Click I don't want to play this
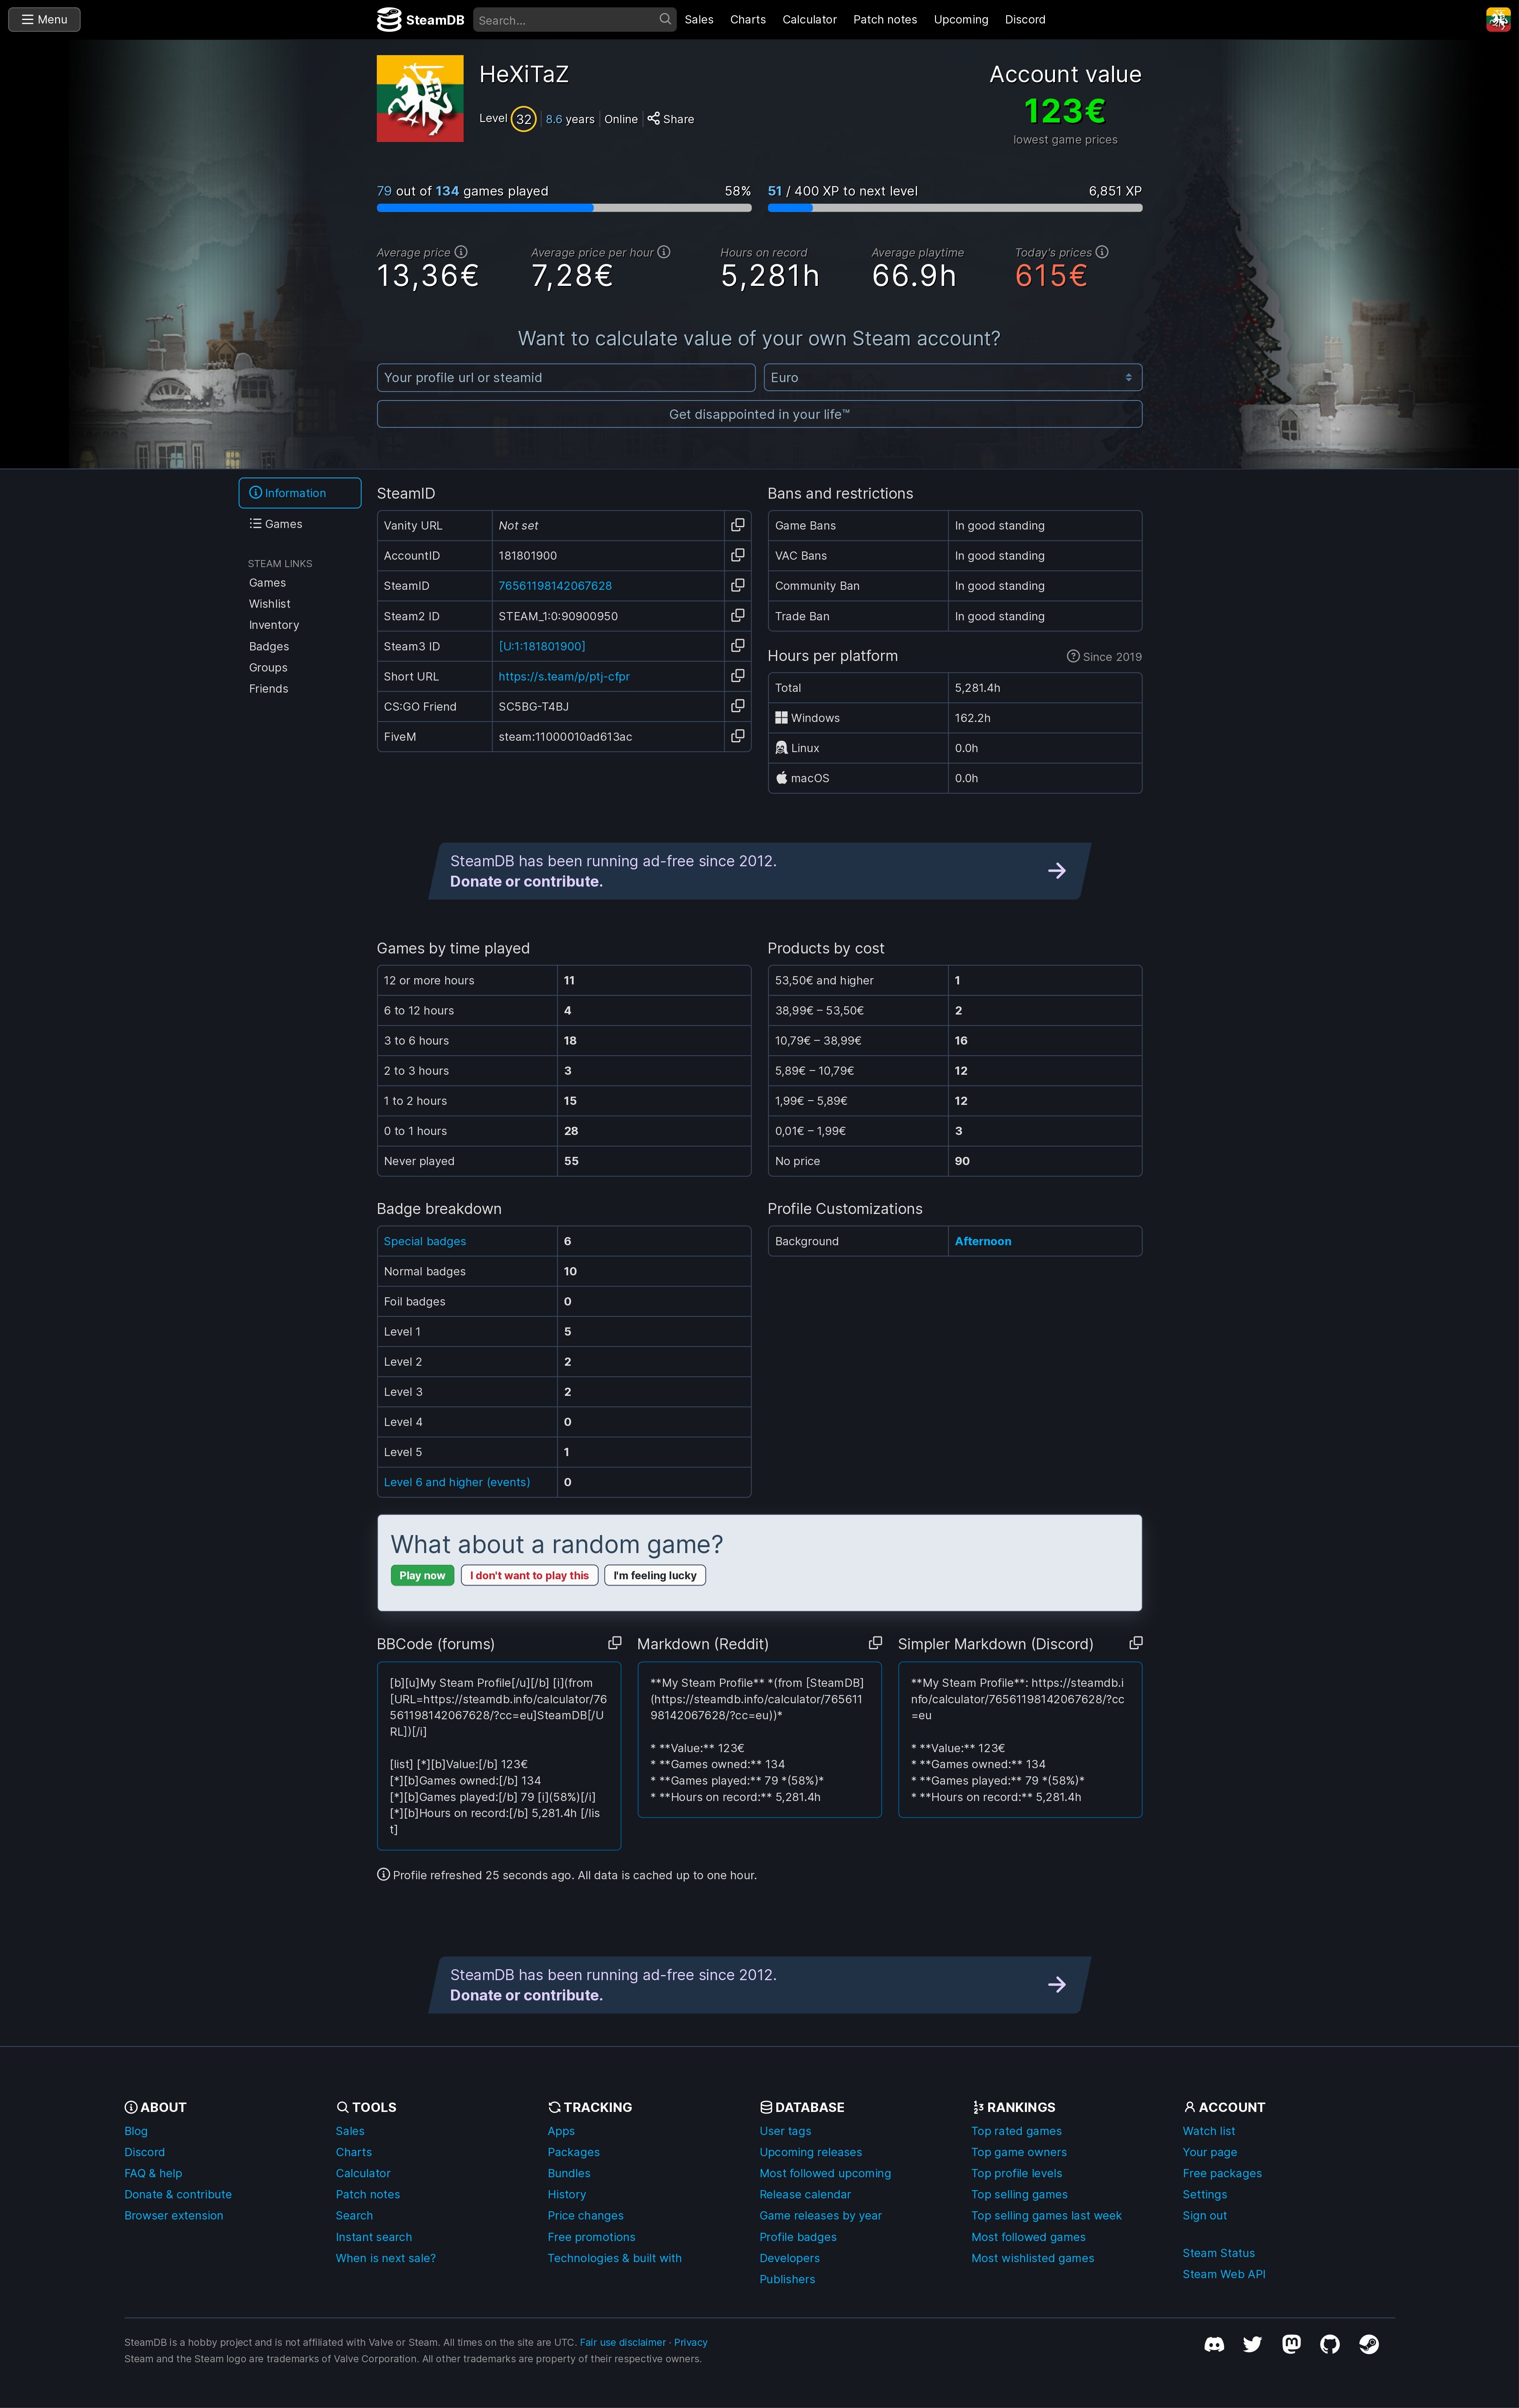Screen dimensions: 1519x2408 (x=530, y=1575)
